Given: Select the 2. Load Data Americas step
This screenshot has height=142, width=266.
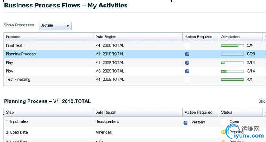Looking at the screenshot, I should [135, 132].
